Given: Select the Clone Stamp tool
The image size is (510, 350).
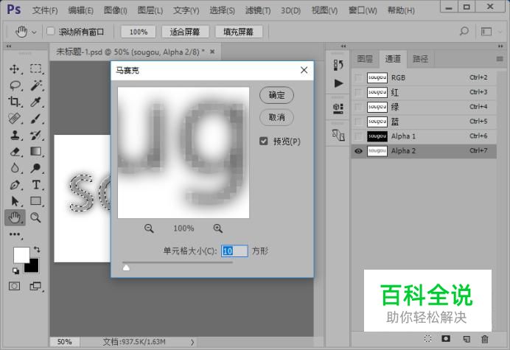Looking at the screenshot, I should 14,135.
